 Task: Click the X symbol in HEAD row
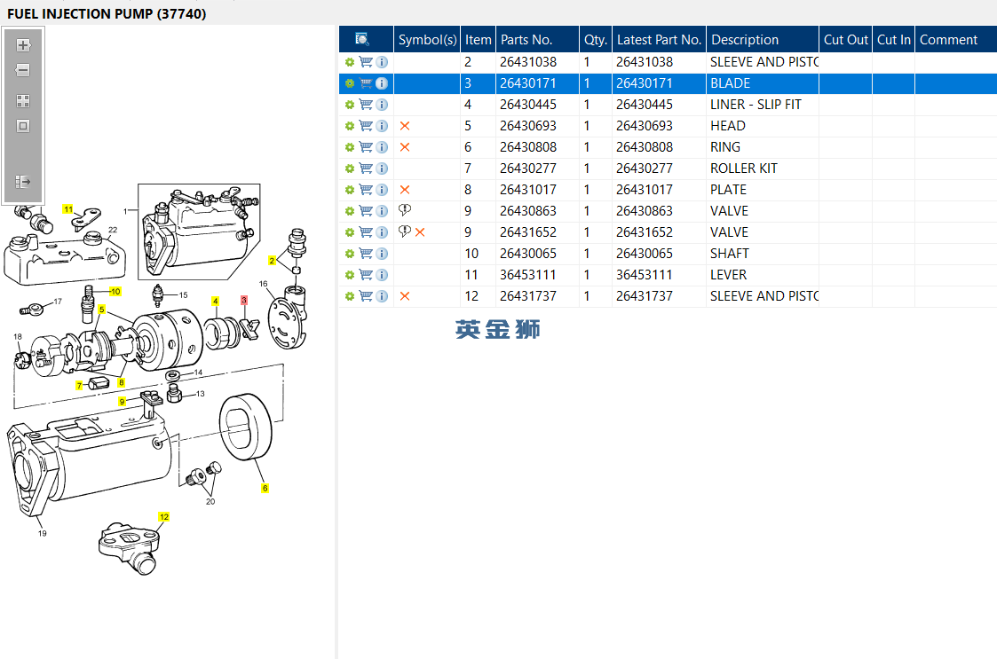click(405, 126)
